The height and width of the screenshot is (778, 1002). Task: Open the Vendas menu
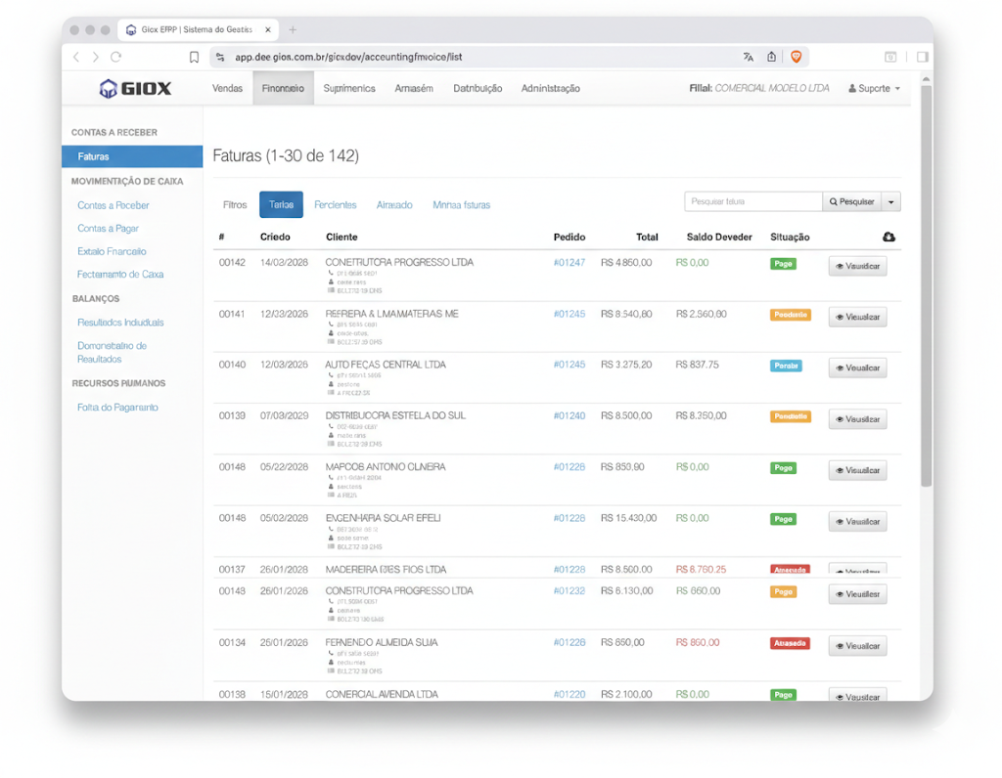tap(227, 89)
